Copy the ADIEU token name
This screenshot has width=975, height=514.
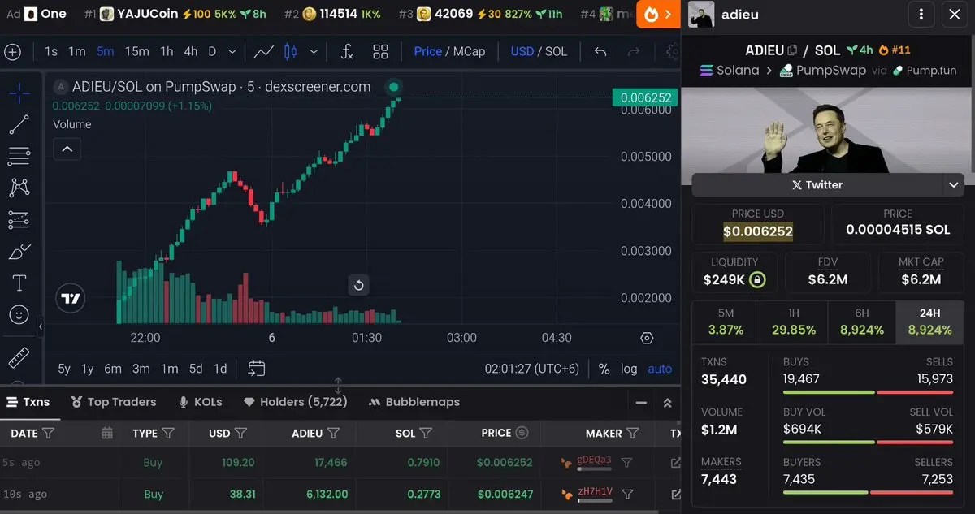pos(793,50)
